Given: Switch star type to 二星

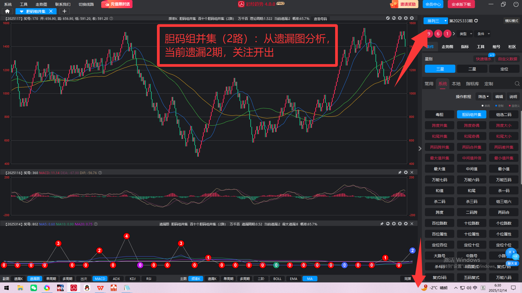Looking at the screenshot, I should [472, 69].
